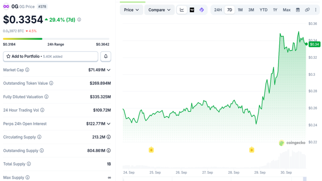Click the green $0.34 current price tag
322x181 pixels.
point(314,44)
